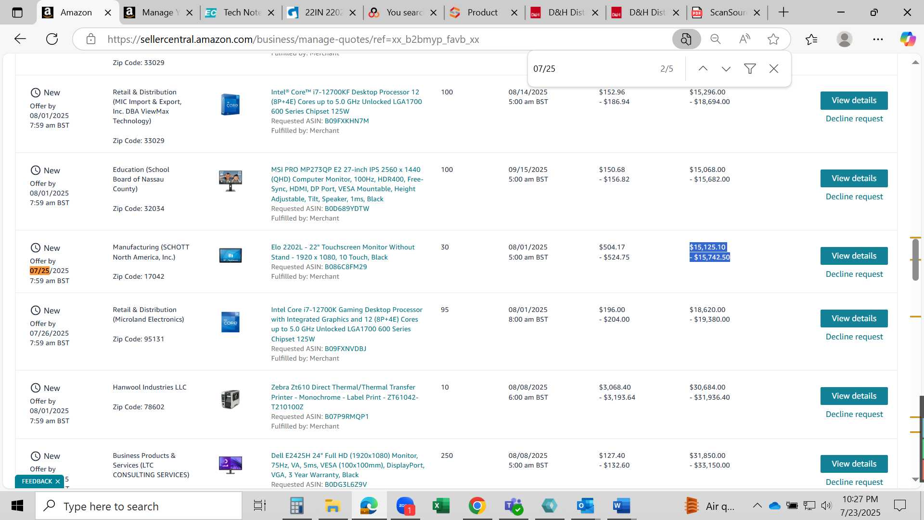Open Excel from the taskbar
The image size is (924, 520).
[x=441, y=506]
